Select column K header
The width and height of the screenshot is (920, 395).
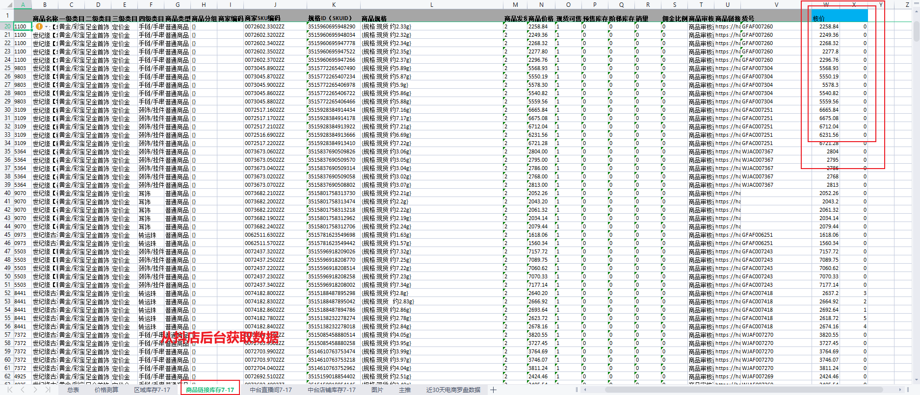coord(334,4)
